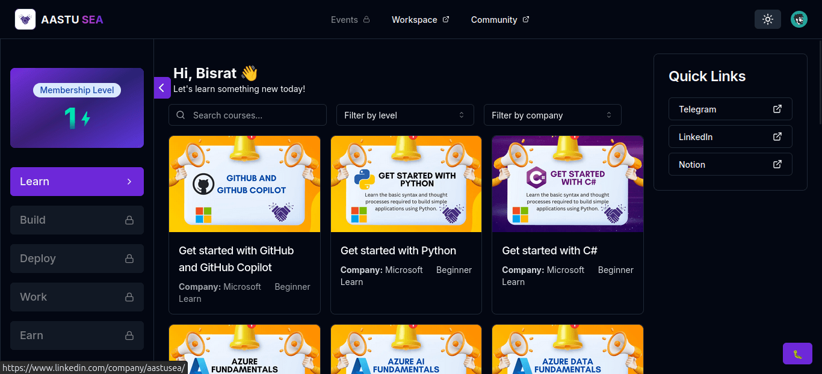This screenshot has height=374, width=822.
Task: Click the Quick Links heading
Action: [707, 76]
